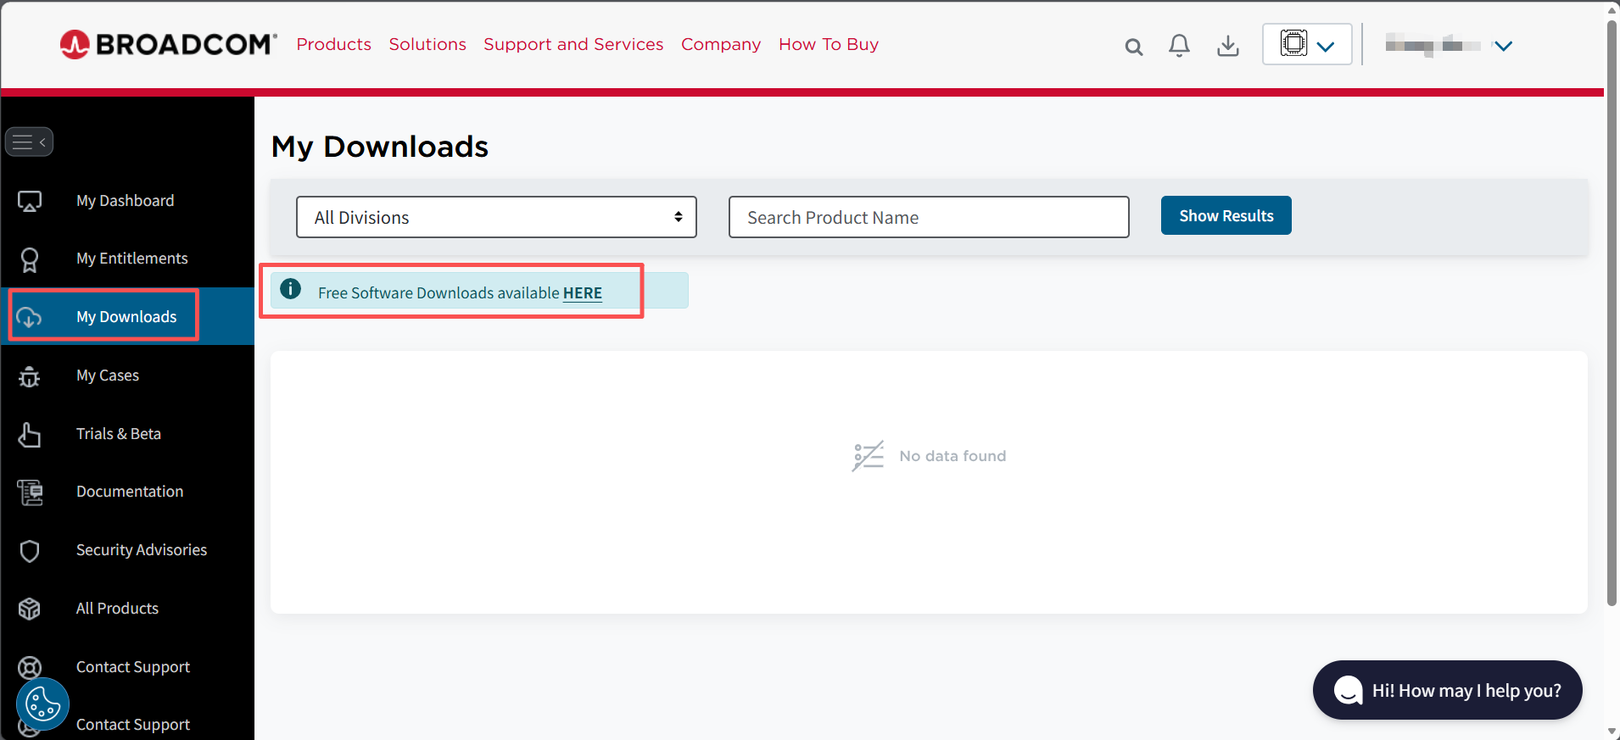Image resolution: width=1620 pixels, height=740 pixels.
Task: Click the All Products cube icon
Action: click(x=30, y=609)
